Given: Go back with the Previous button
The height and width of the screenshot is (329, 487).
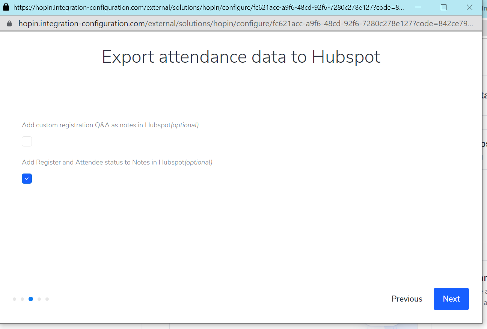Looking at the screenshot, I should (x=407, y=299).
